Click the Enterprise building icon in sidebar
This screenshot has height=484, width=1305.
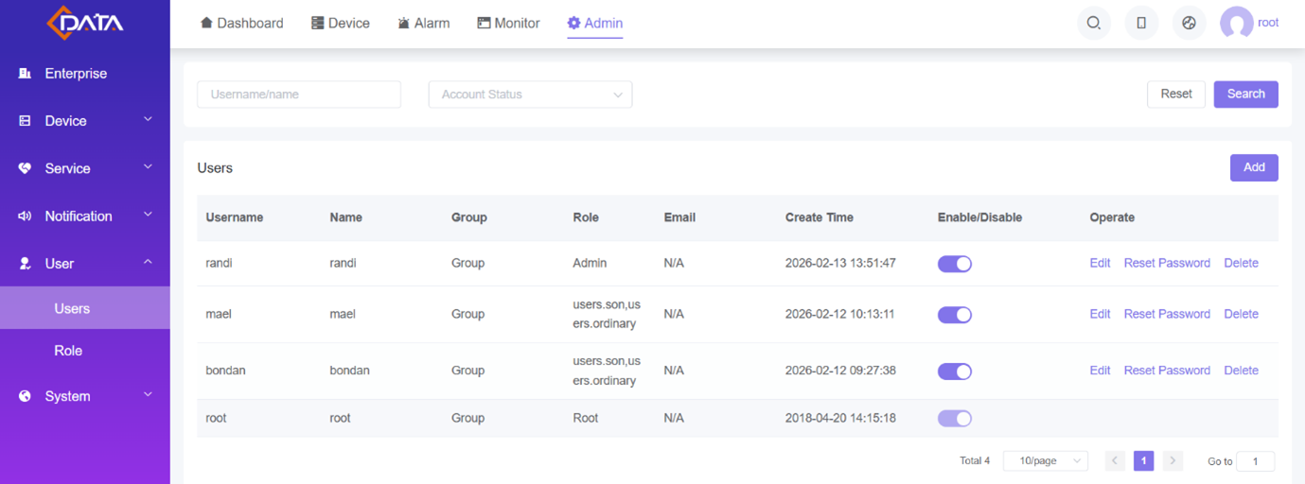[26, 74]
